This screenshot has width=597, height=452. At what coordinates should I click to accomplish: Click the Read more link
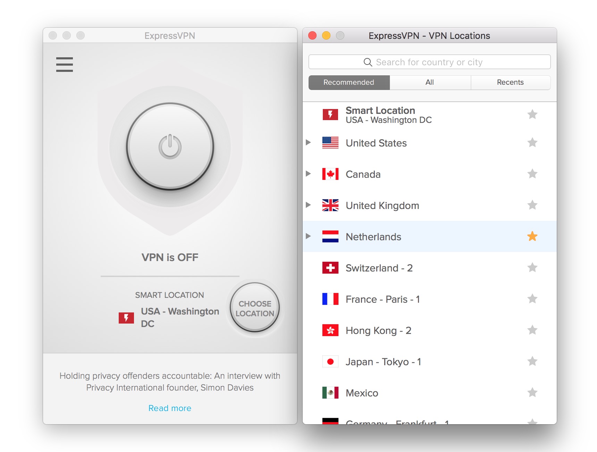(170, 408)
